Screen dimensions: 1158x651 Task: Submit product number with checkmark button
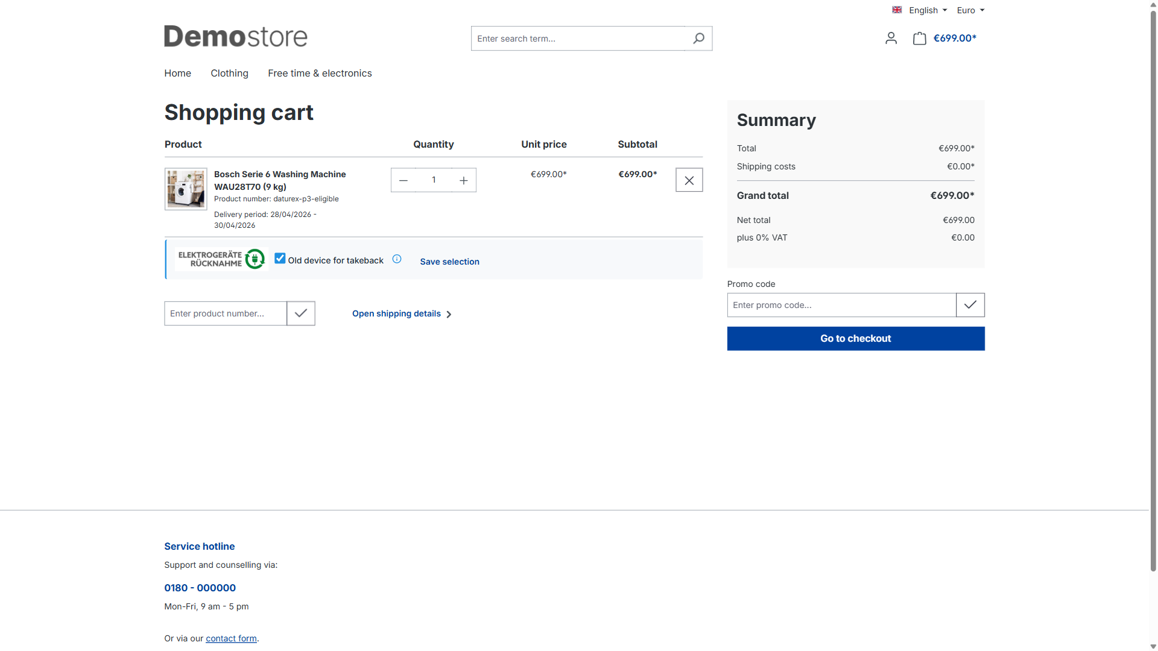301,313
